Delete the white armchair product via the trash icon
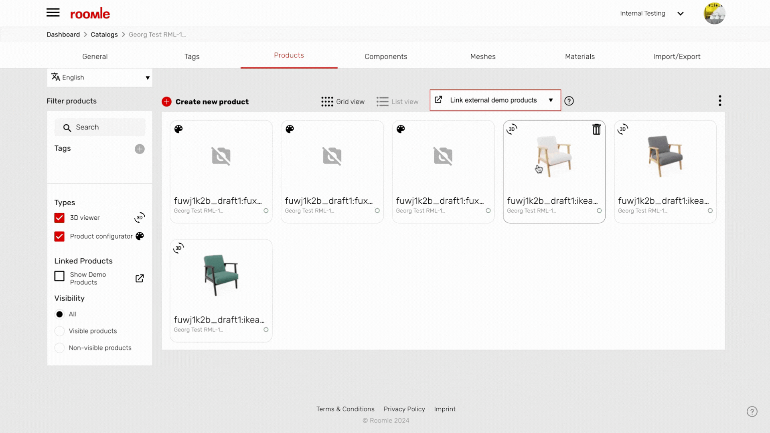The width and height of the screenshot is (770, 433). [x=596, y=129]
